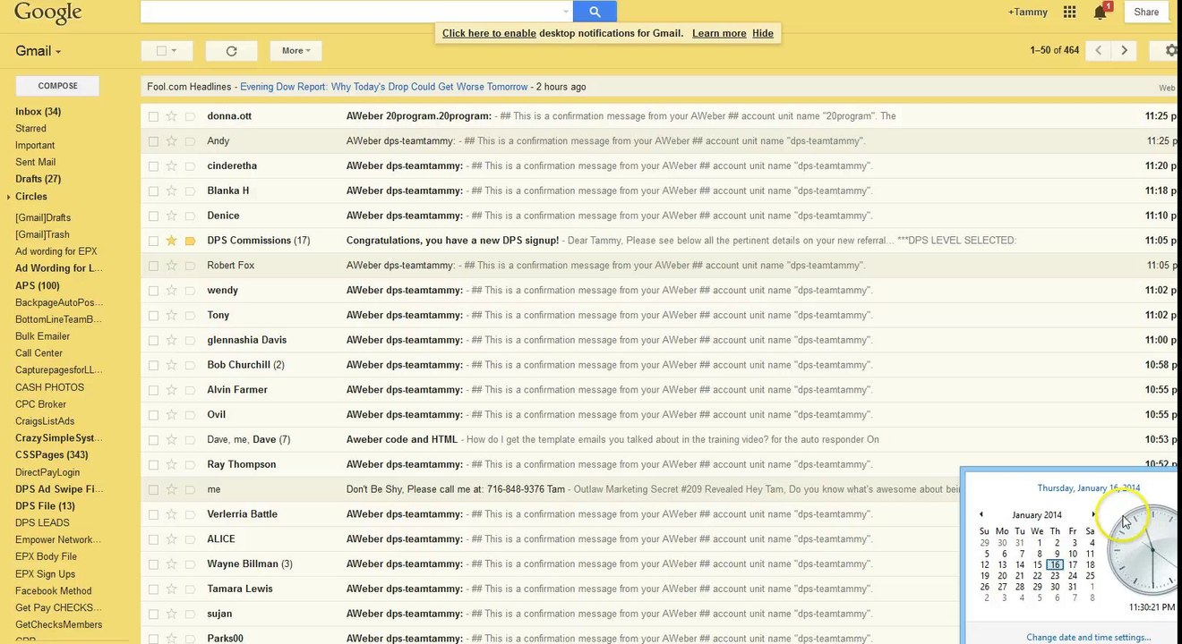Open the Aweber code and HTML email
Viewport: 1182px width, 644px height.
[401, 440]
